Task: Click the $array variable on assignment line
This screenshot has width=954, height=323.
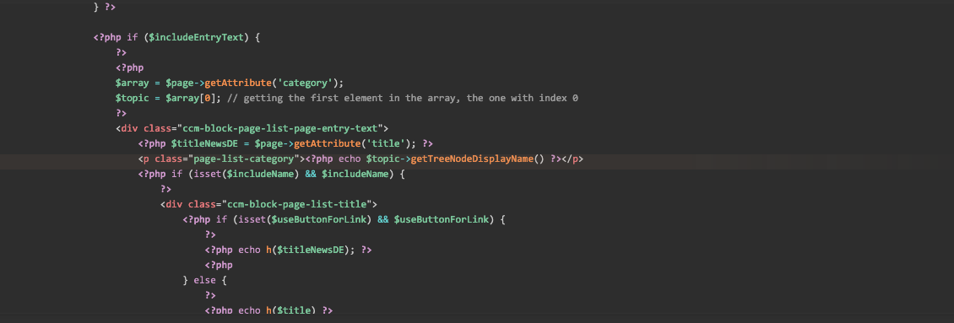Action: coord(132,83)
